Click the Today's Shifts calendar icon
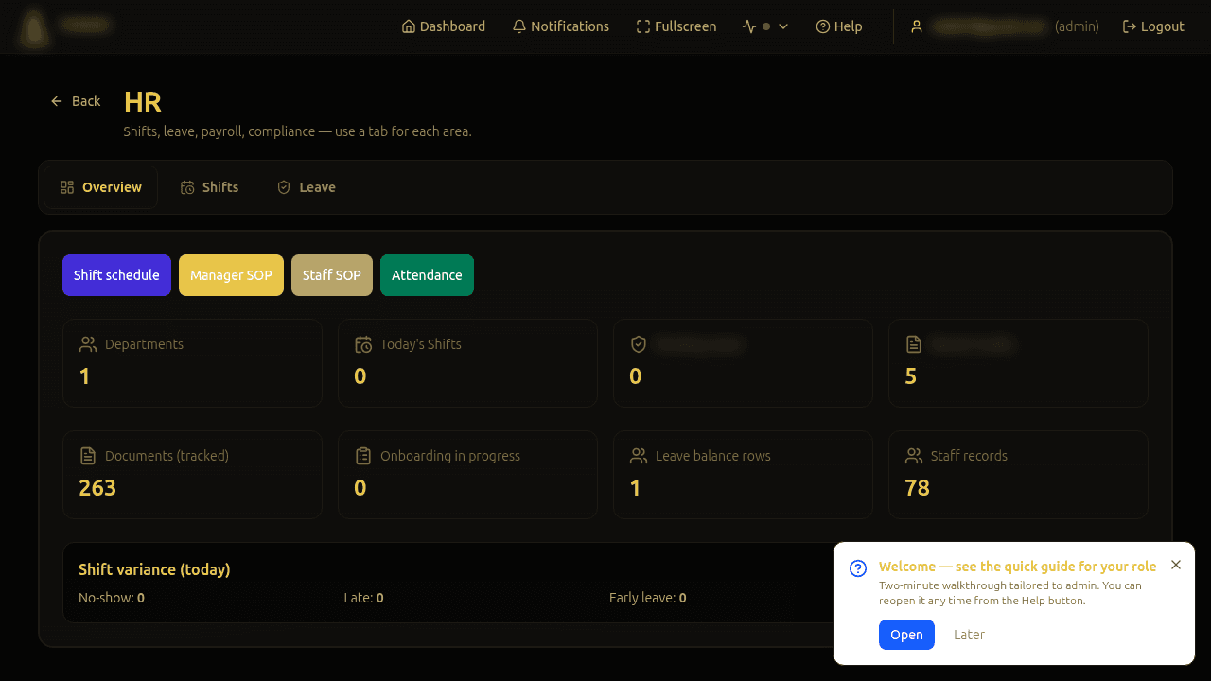 (363, 344)
